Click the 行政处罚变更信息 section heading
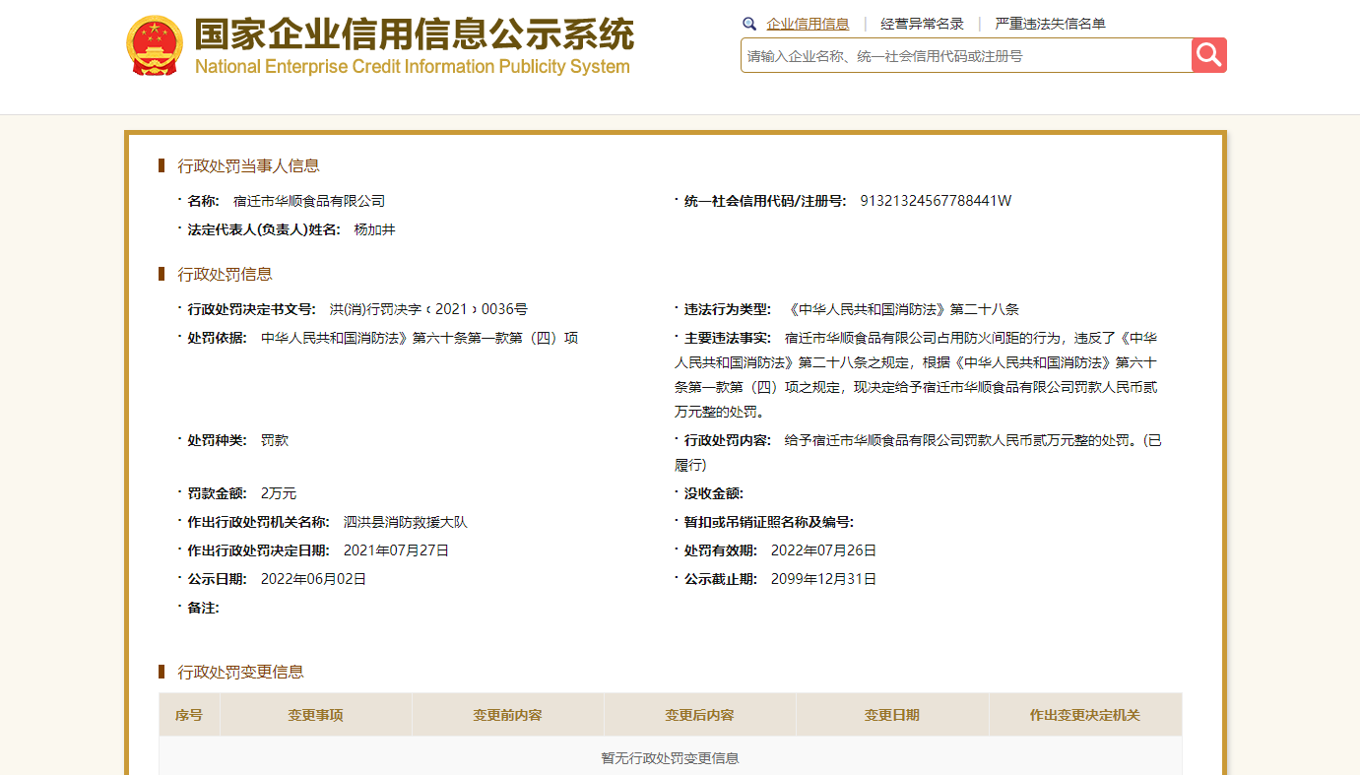The height and width of the screenshot is (775, 1360). [240, 672]
